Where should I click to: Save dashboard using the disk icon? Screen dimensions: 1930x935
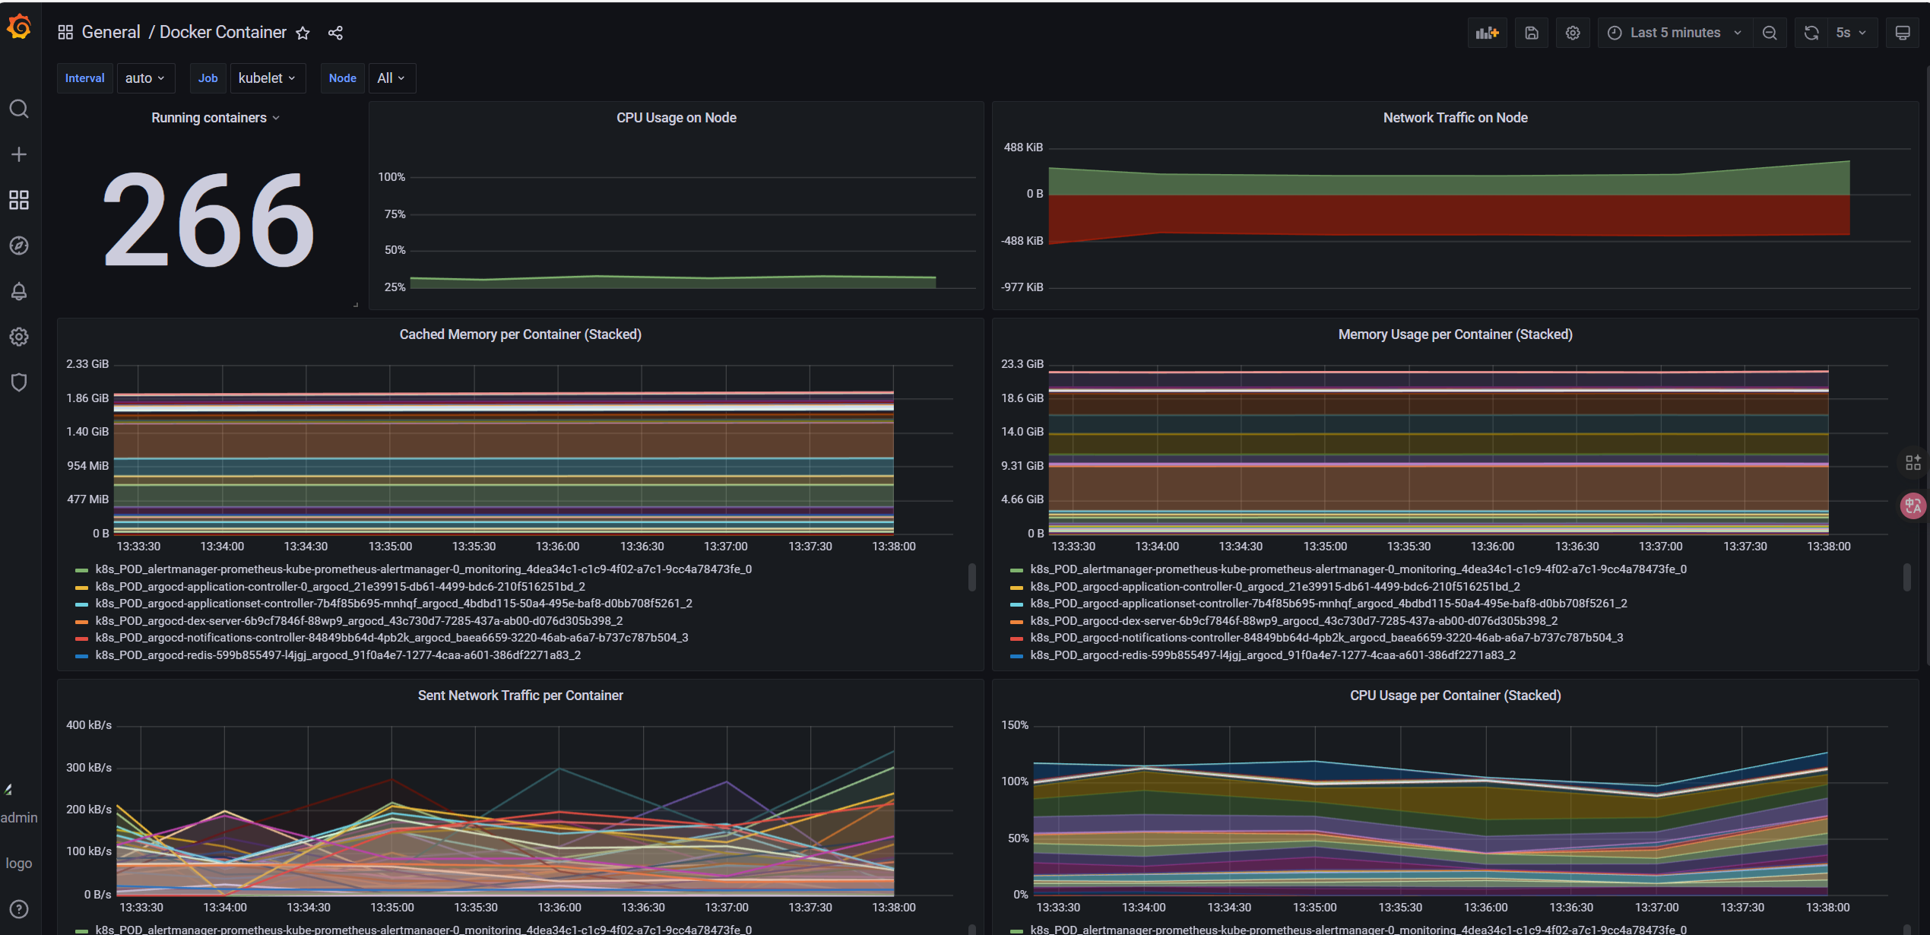(1532, 33)
